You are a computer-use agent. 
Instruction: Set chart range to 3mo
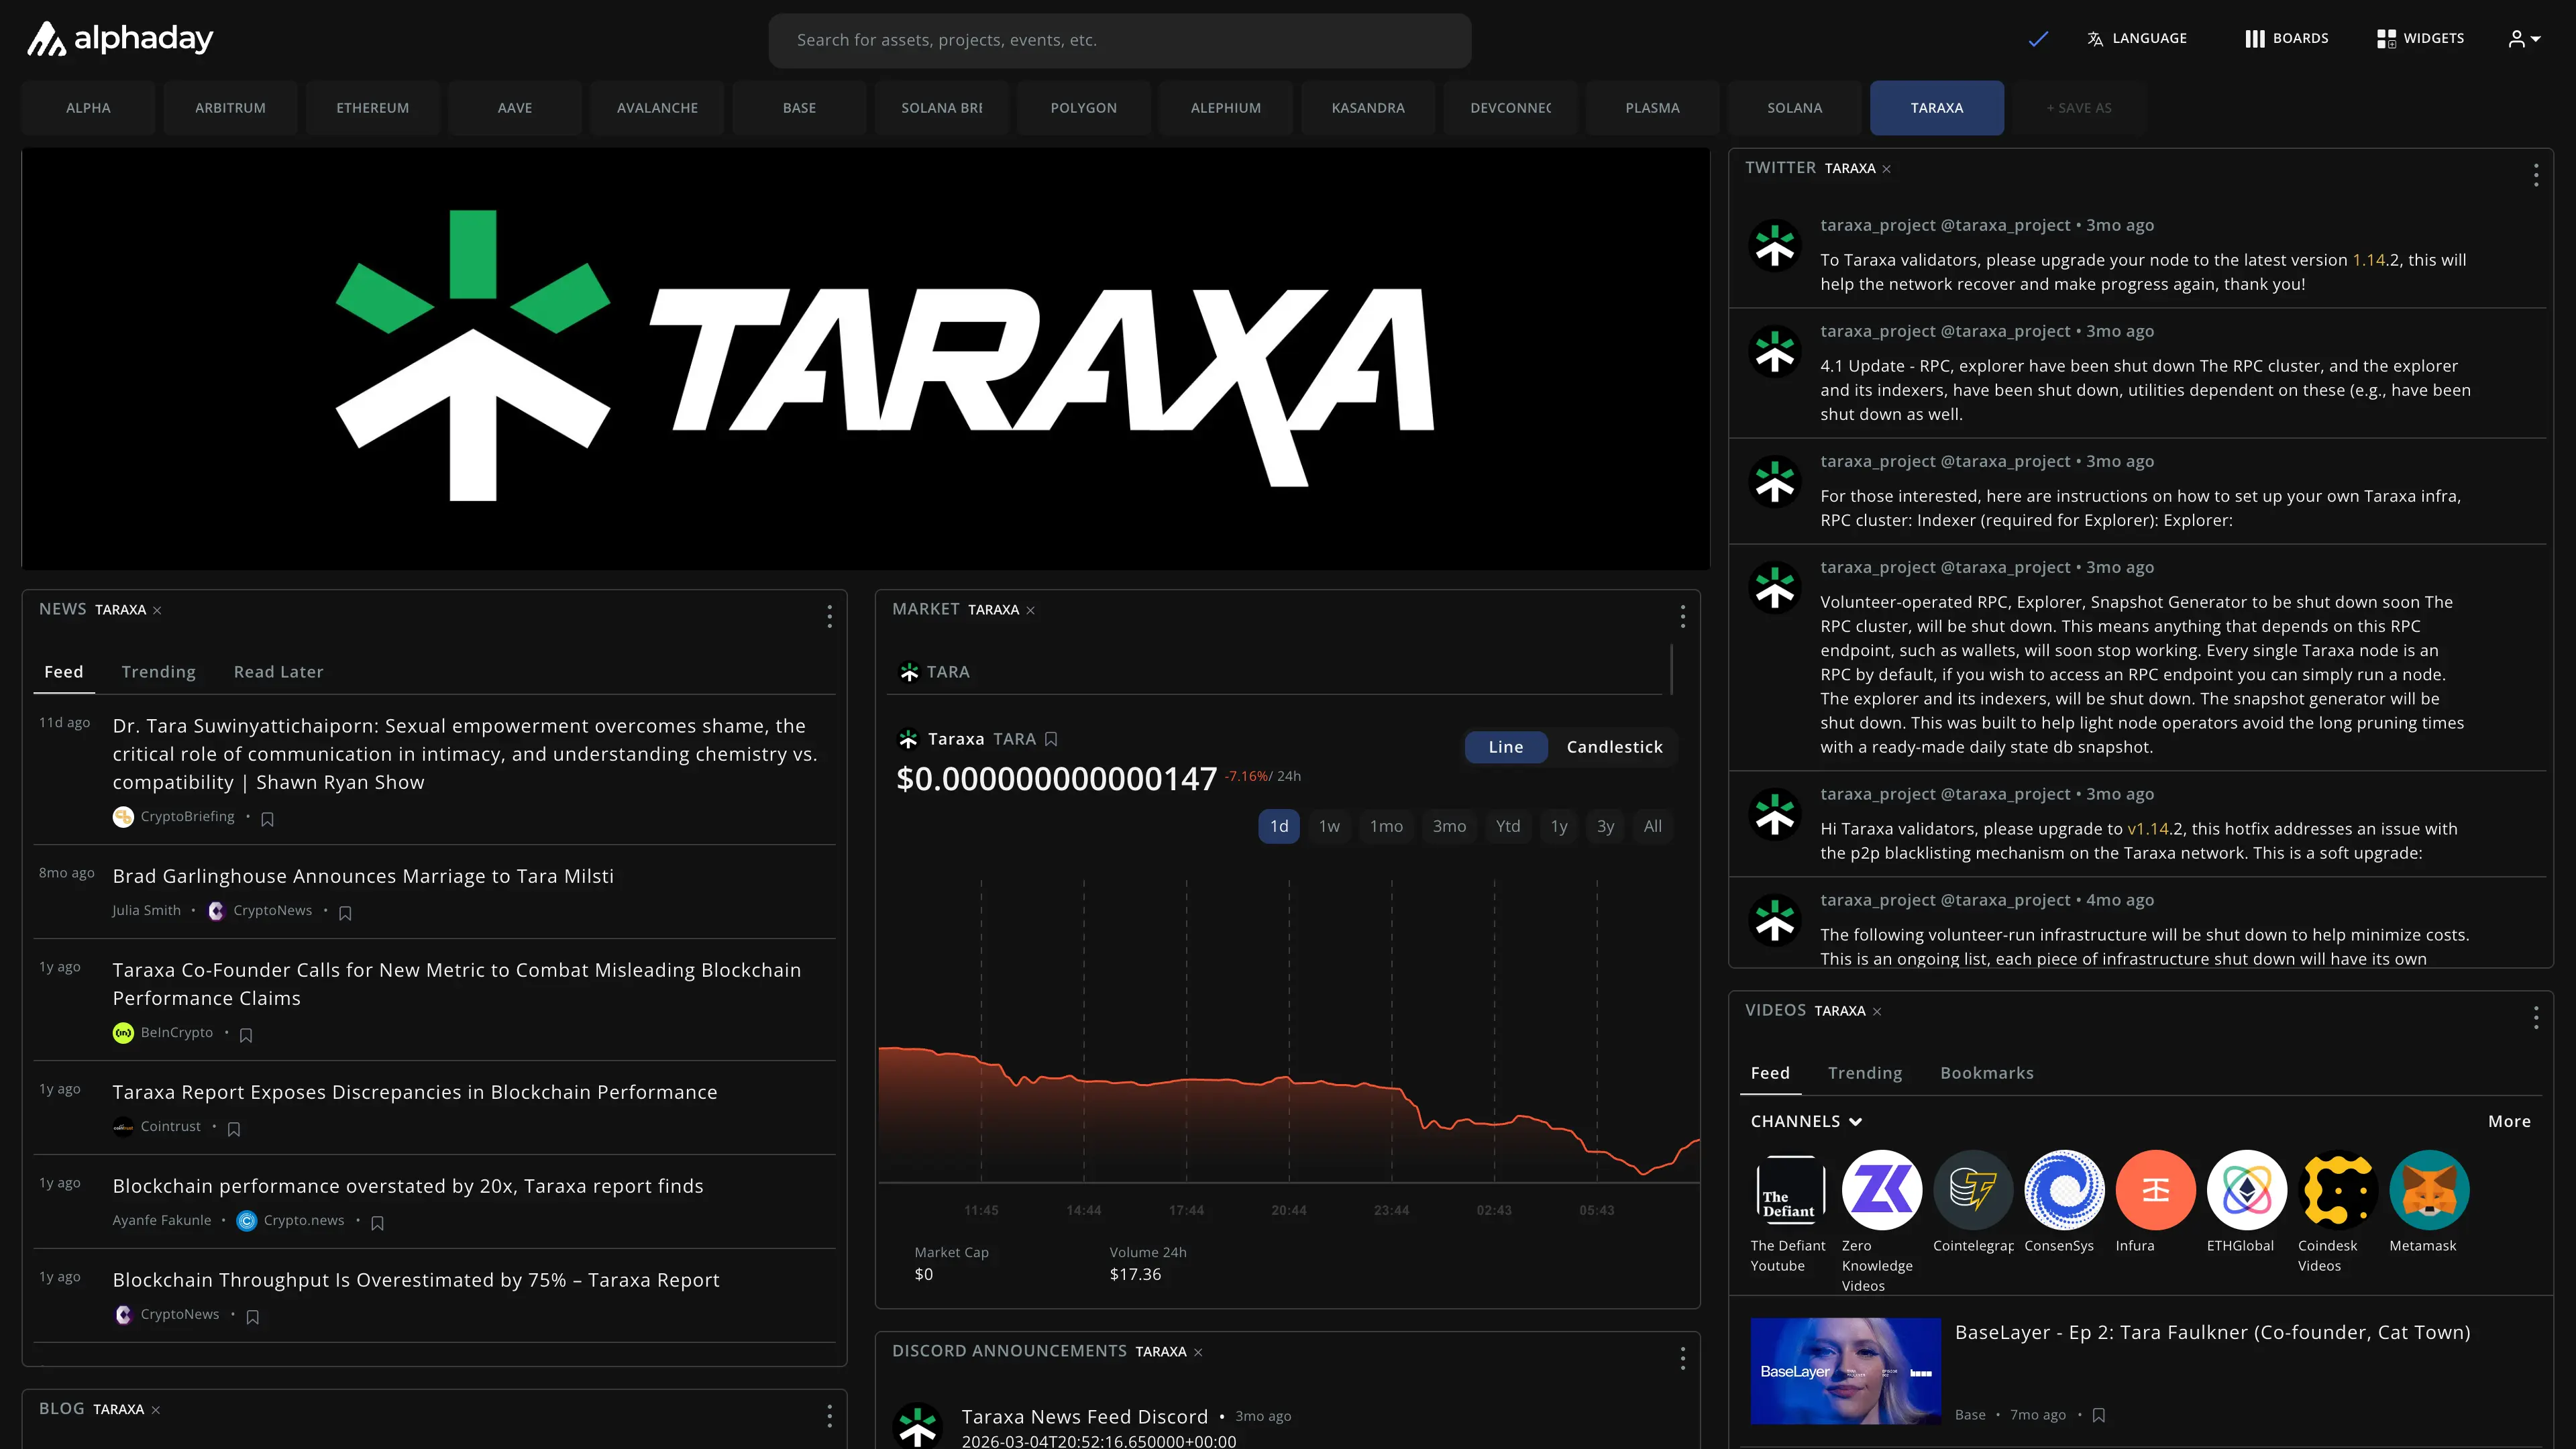[1448, 826]
